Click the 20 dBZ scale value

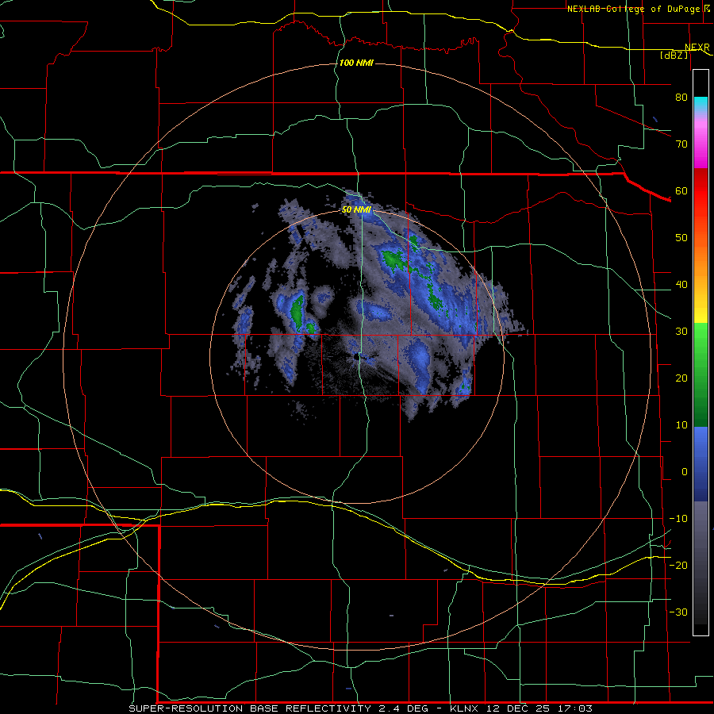coord(681,378)
